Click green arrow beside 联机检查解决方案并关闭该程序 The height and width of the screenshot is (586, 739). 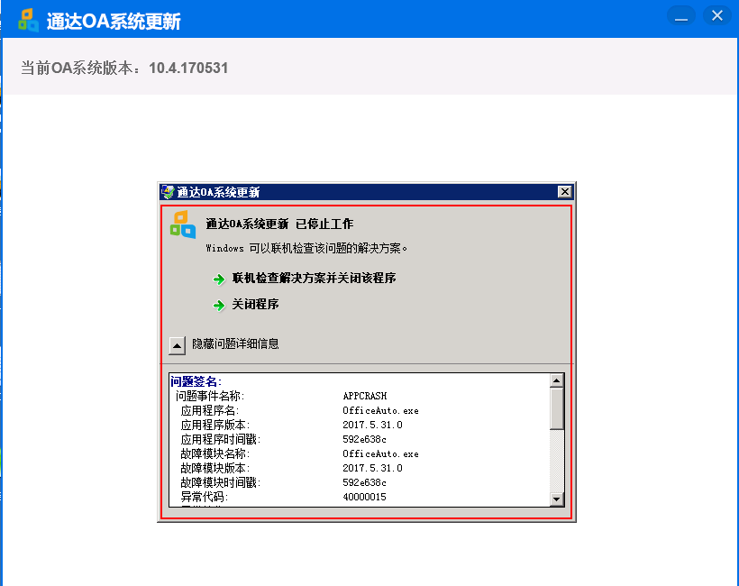pos(219,279)
